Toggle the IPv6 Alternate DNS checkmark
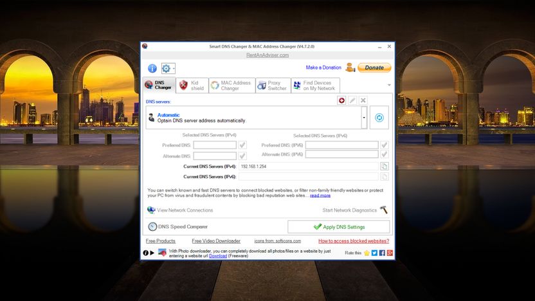535x301 pixels. click(x=384, y=154)
